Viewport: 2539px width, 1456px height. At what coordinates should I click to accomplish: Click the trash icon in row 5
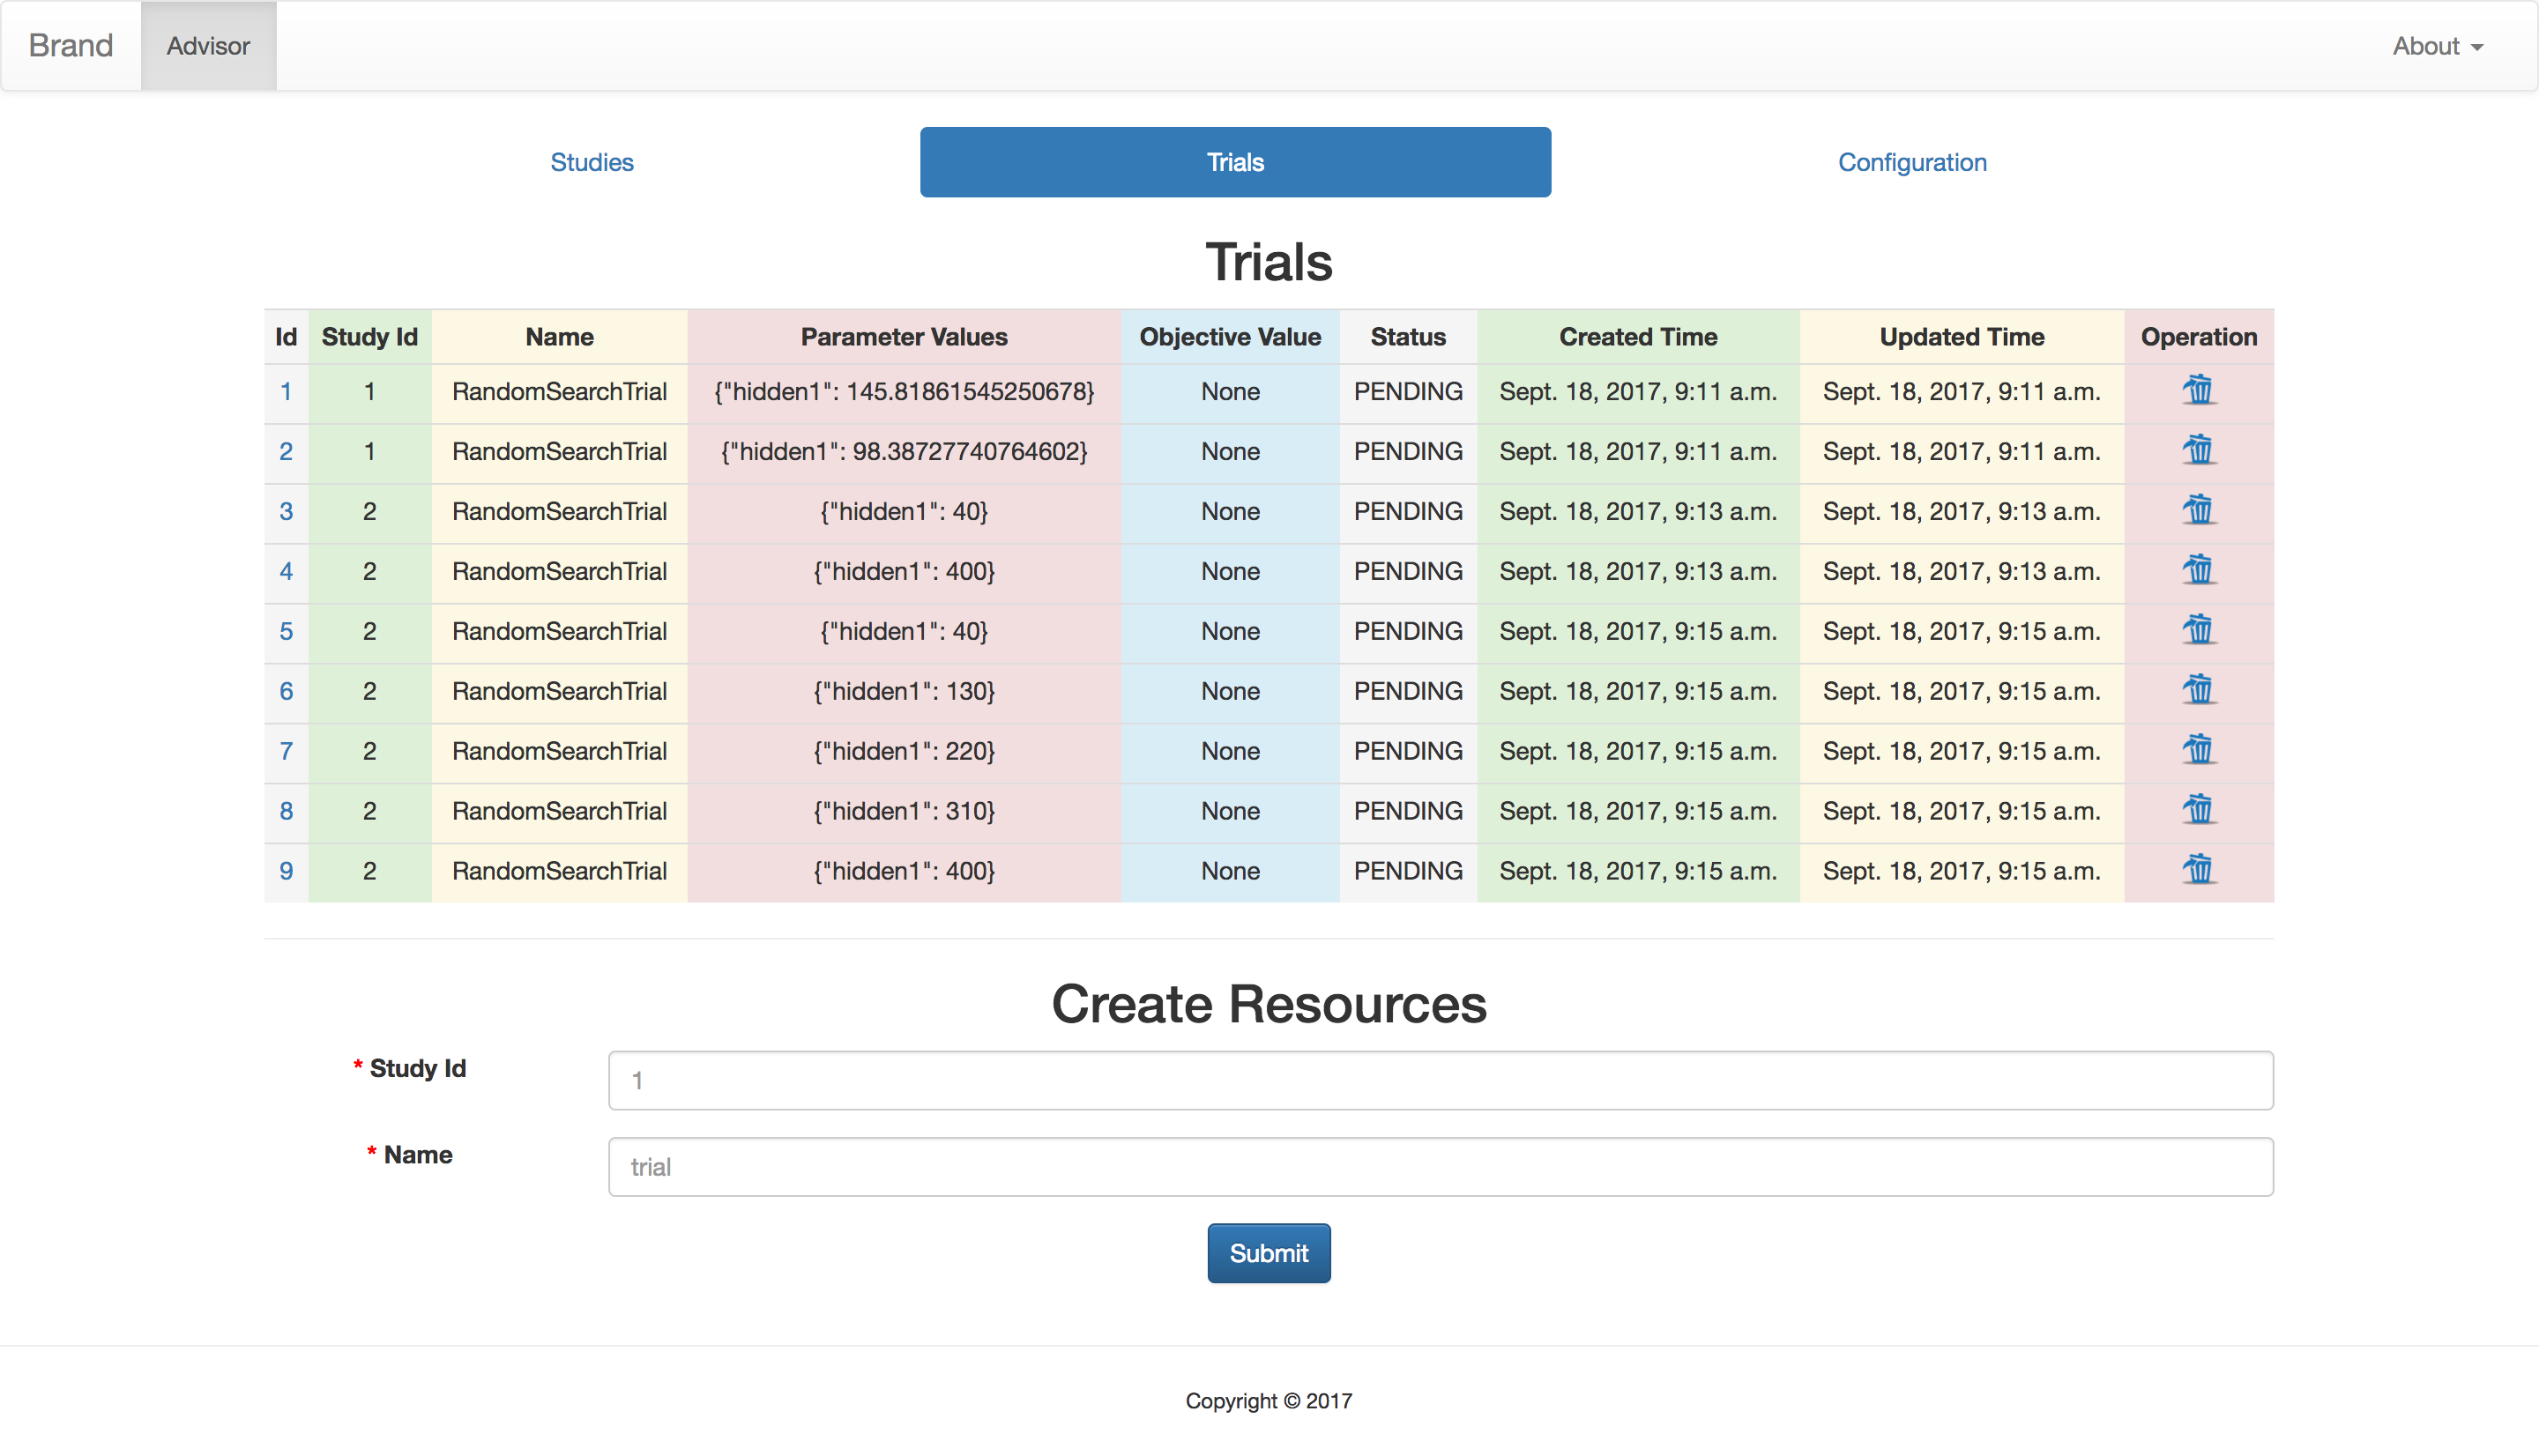click(x=2197, y=630)
